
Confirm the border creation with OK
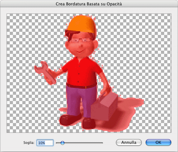(x=158, y=142)
